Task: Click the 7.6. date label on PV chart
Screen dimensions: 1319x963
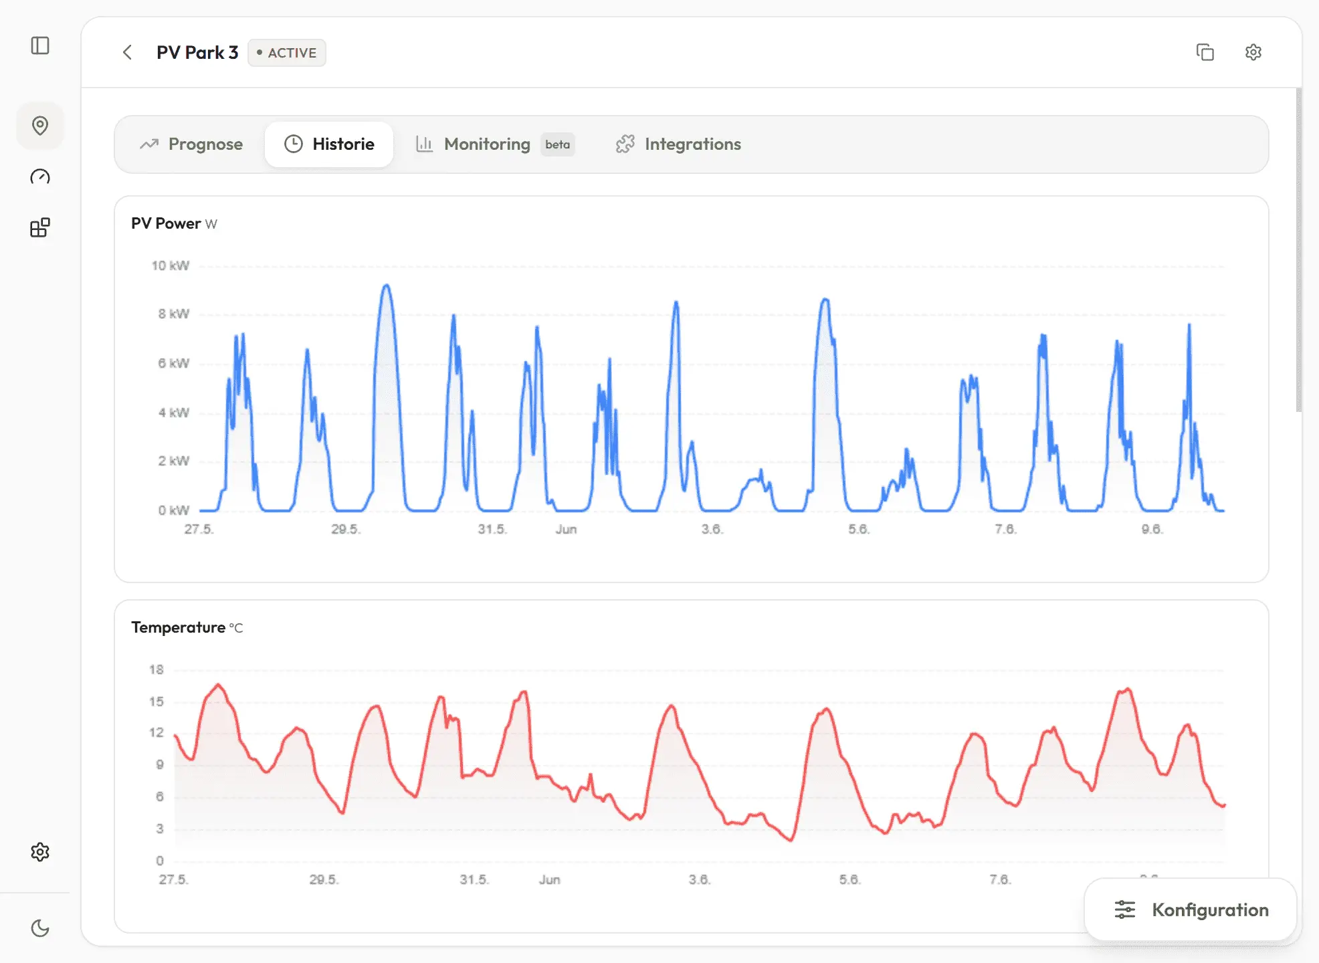Action: 1005,529
